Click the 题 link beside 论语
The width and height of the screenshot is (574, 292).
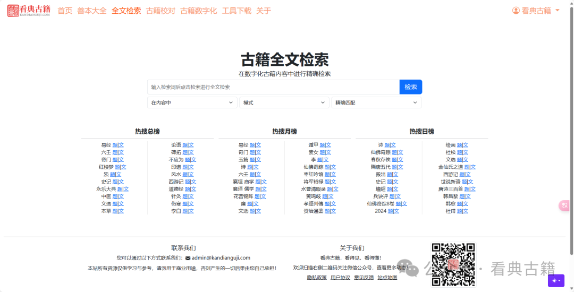click(x=185, y=145)
